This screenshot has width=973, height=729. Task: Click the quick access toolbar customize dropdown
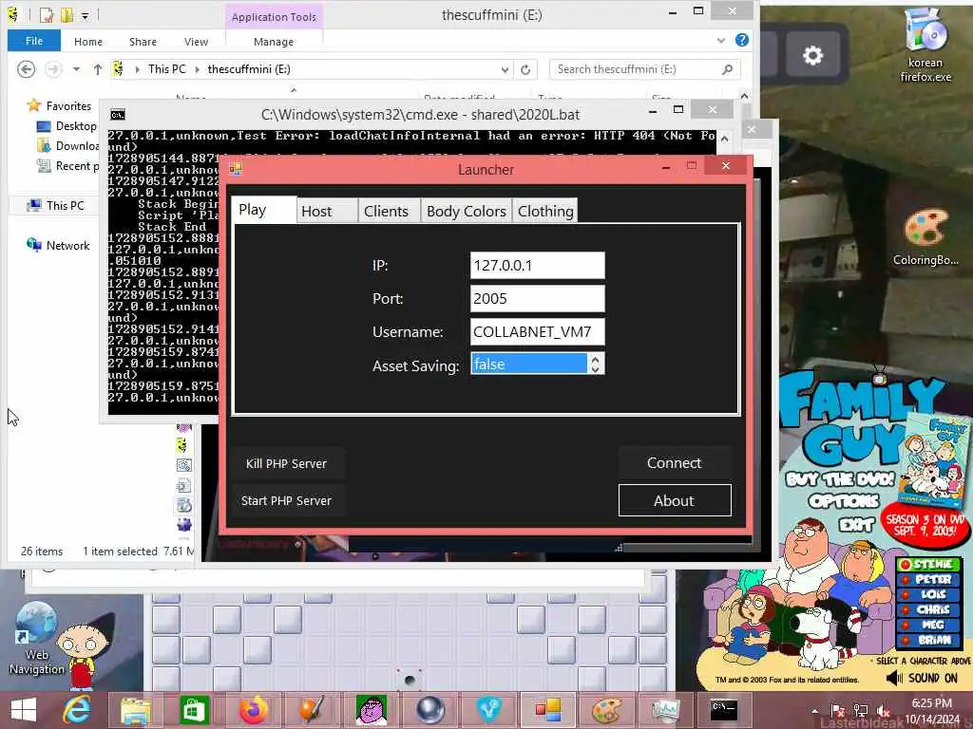point(85,14)
